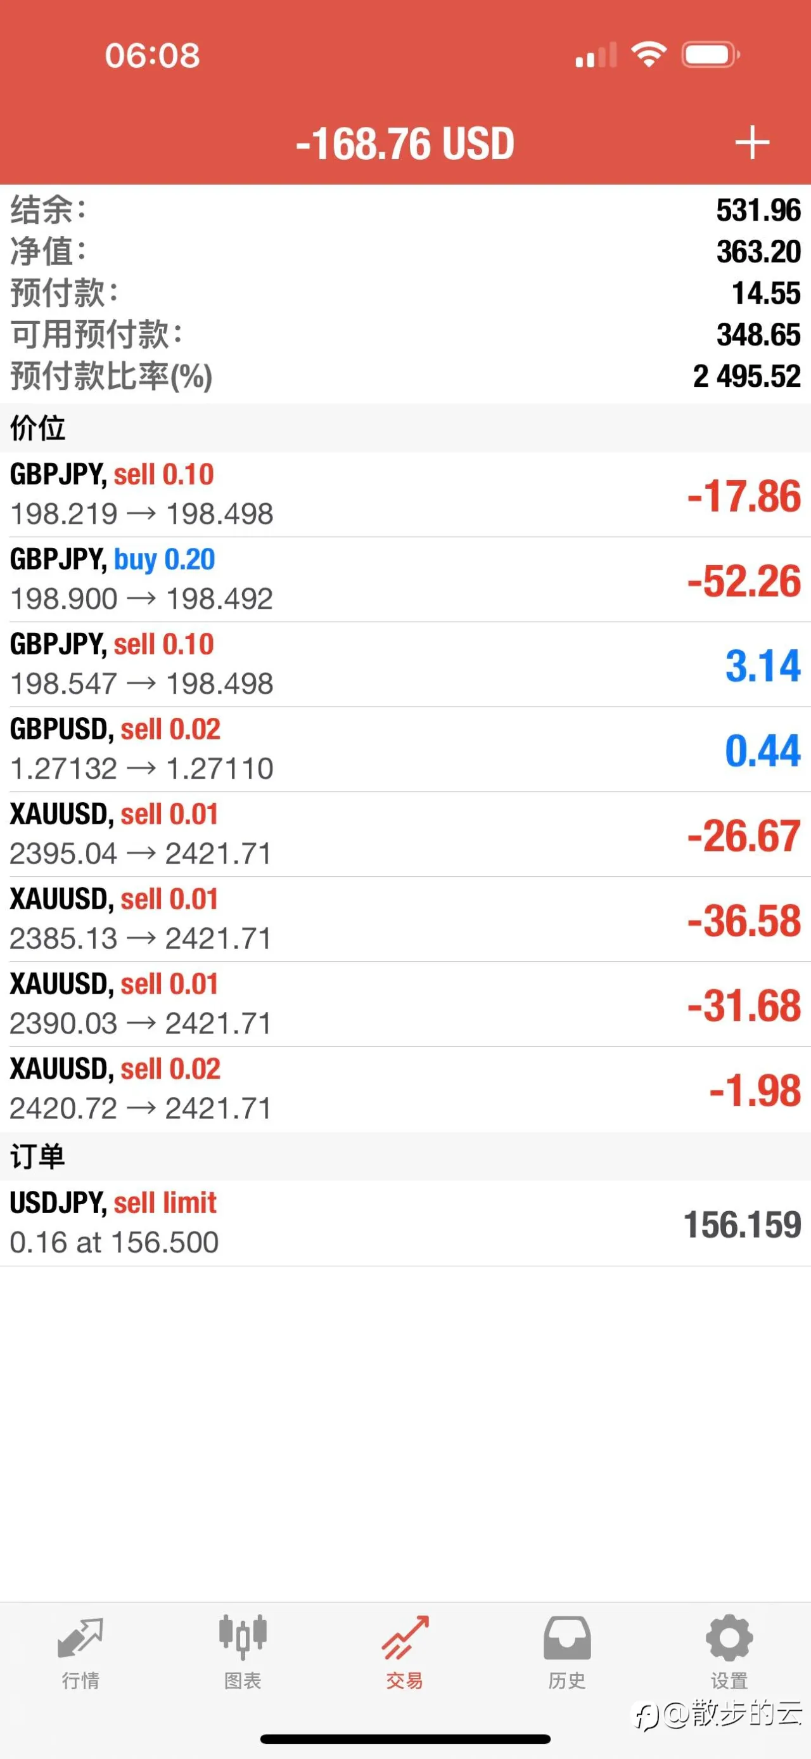Open the 图表 chart tab icon
811x1759 pixels.
pyautogui.click(x=243, y=1637)
